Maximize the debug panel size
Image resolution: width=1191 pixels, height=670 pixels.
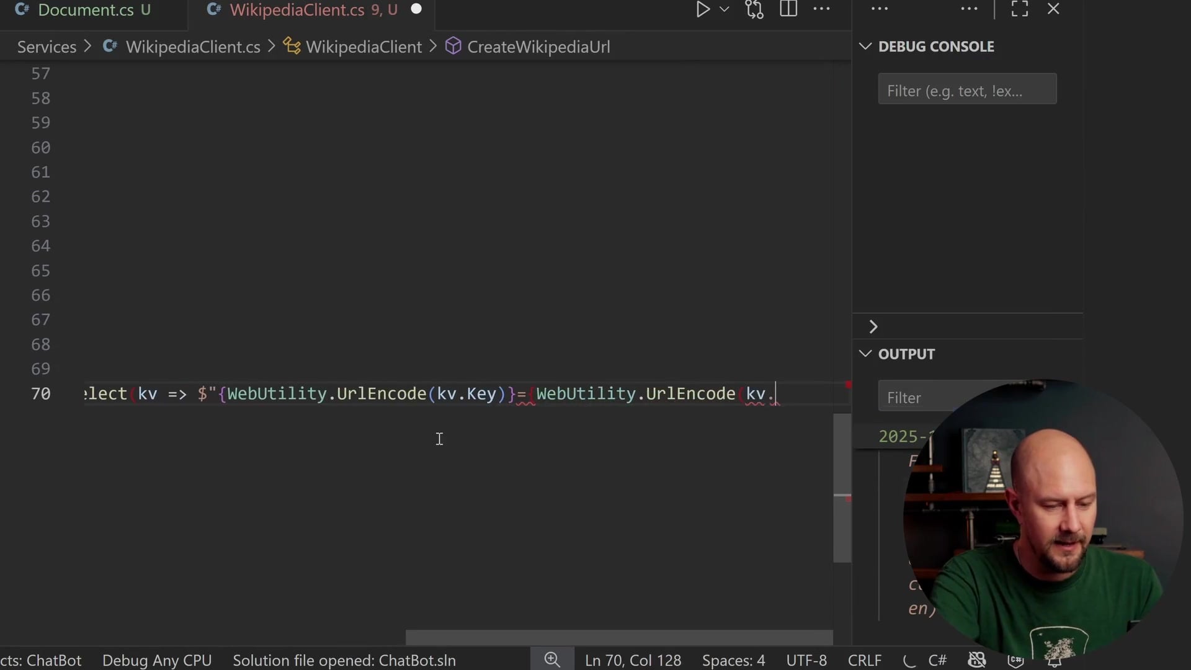click(x=1020, y=9)
